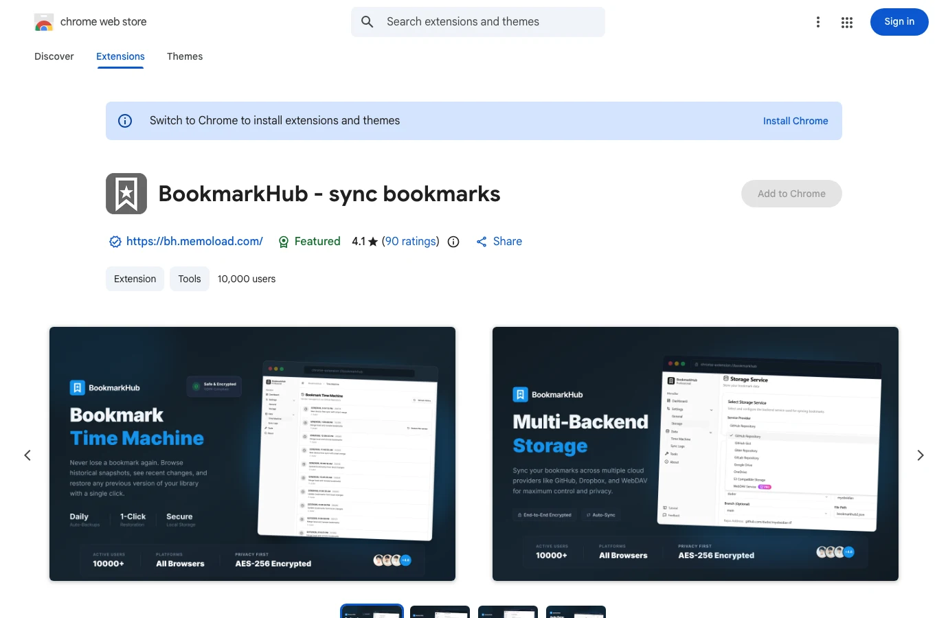Click the Sign in button
The width and height of the screenshot is (948, 618).
coord(899,22)
